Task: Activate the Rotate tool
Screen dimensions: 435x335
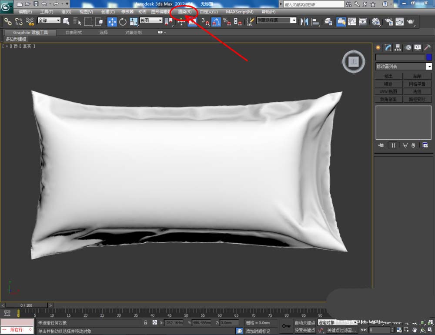Action: [x=123, y=21]
